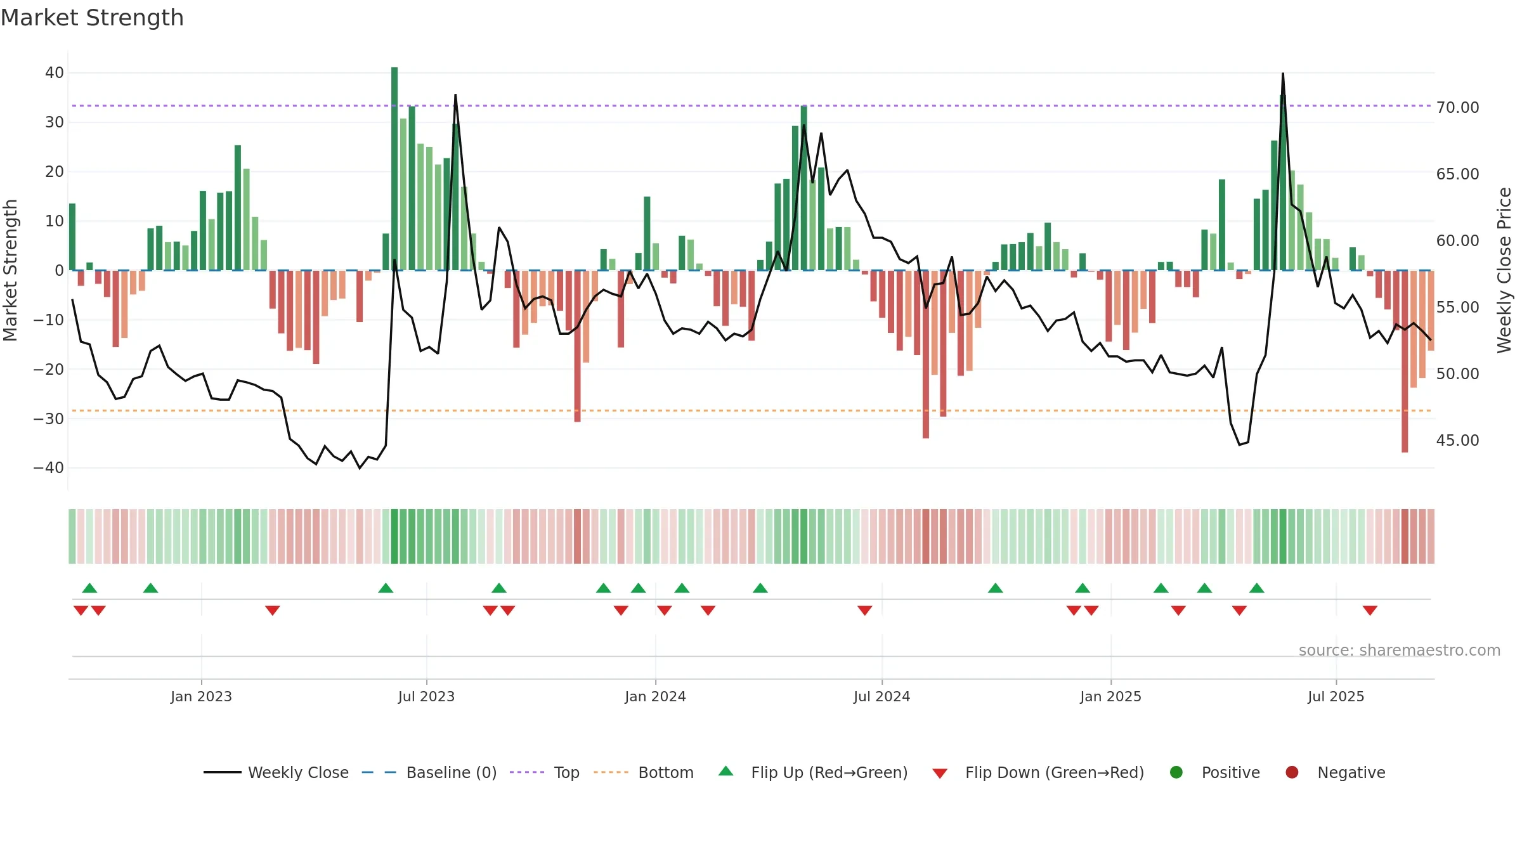Click the deepest red bar near Jul 2025
The image size is (1522, 856).
(x=1405, y=361)
